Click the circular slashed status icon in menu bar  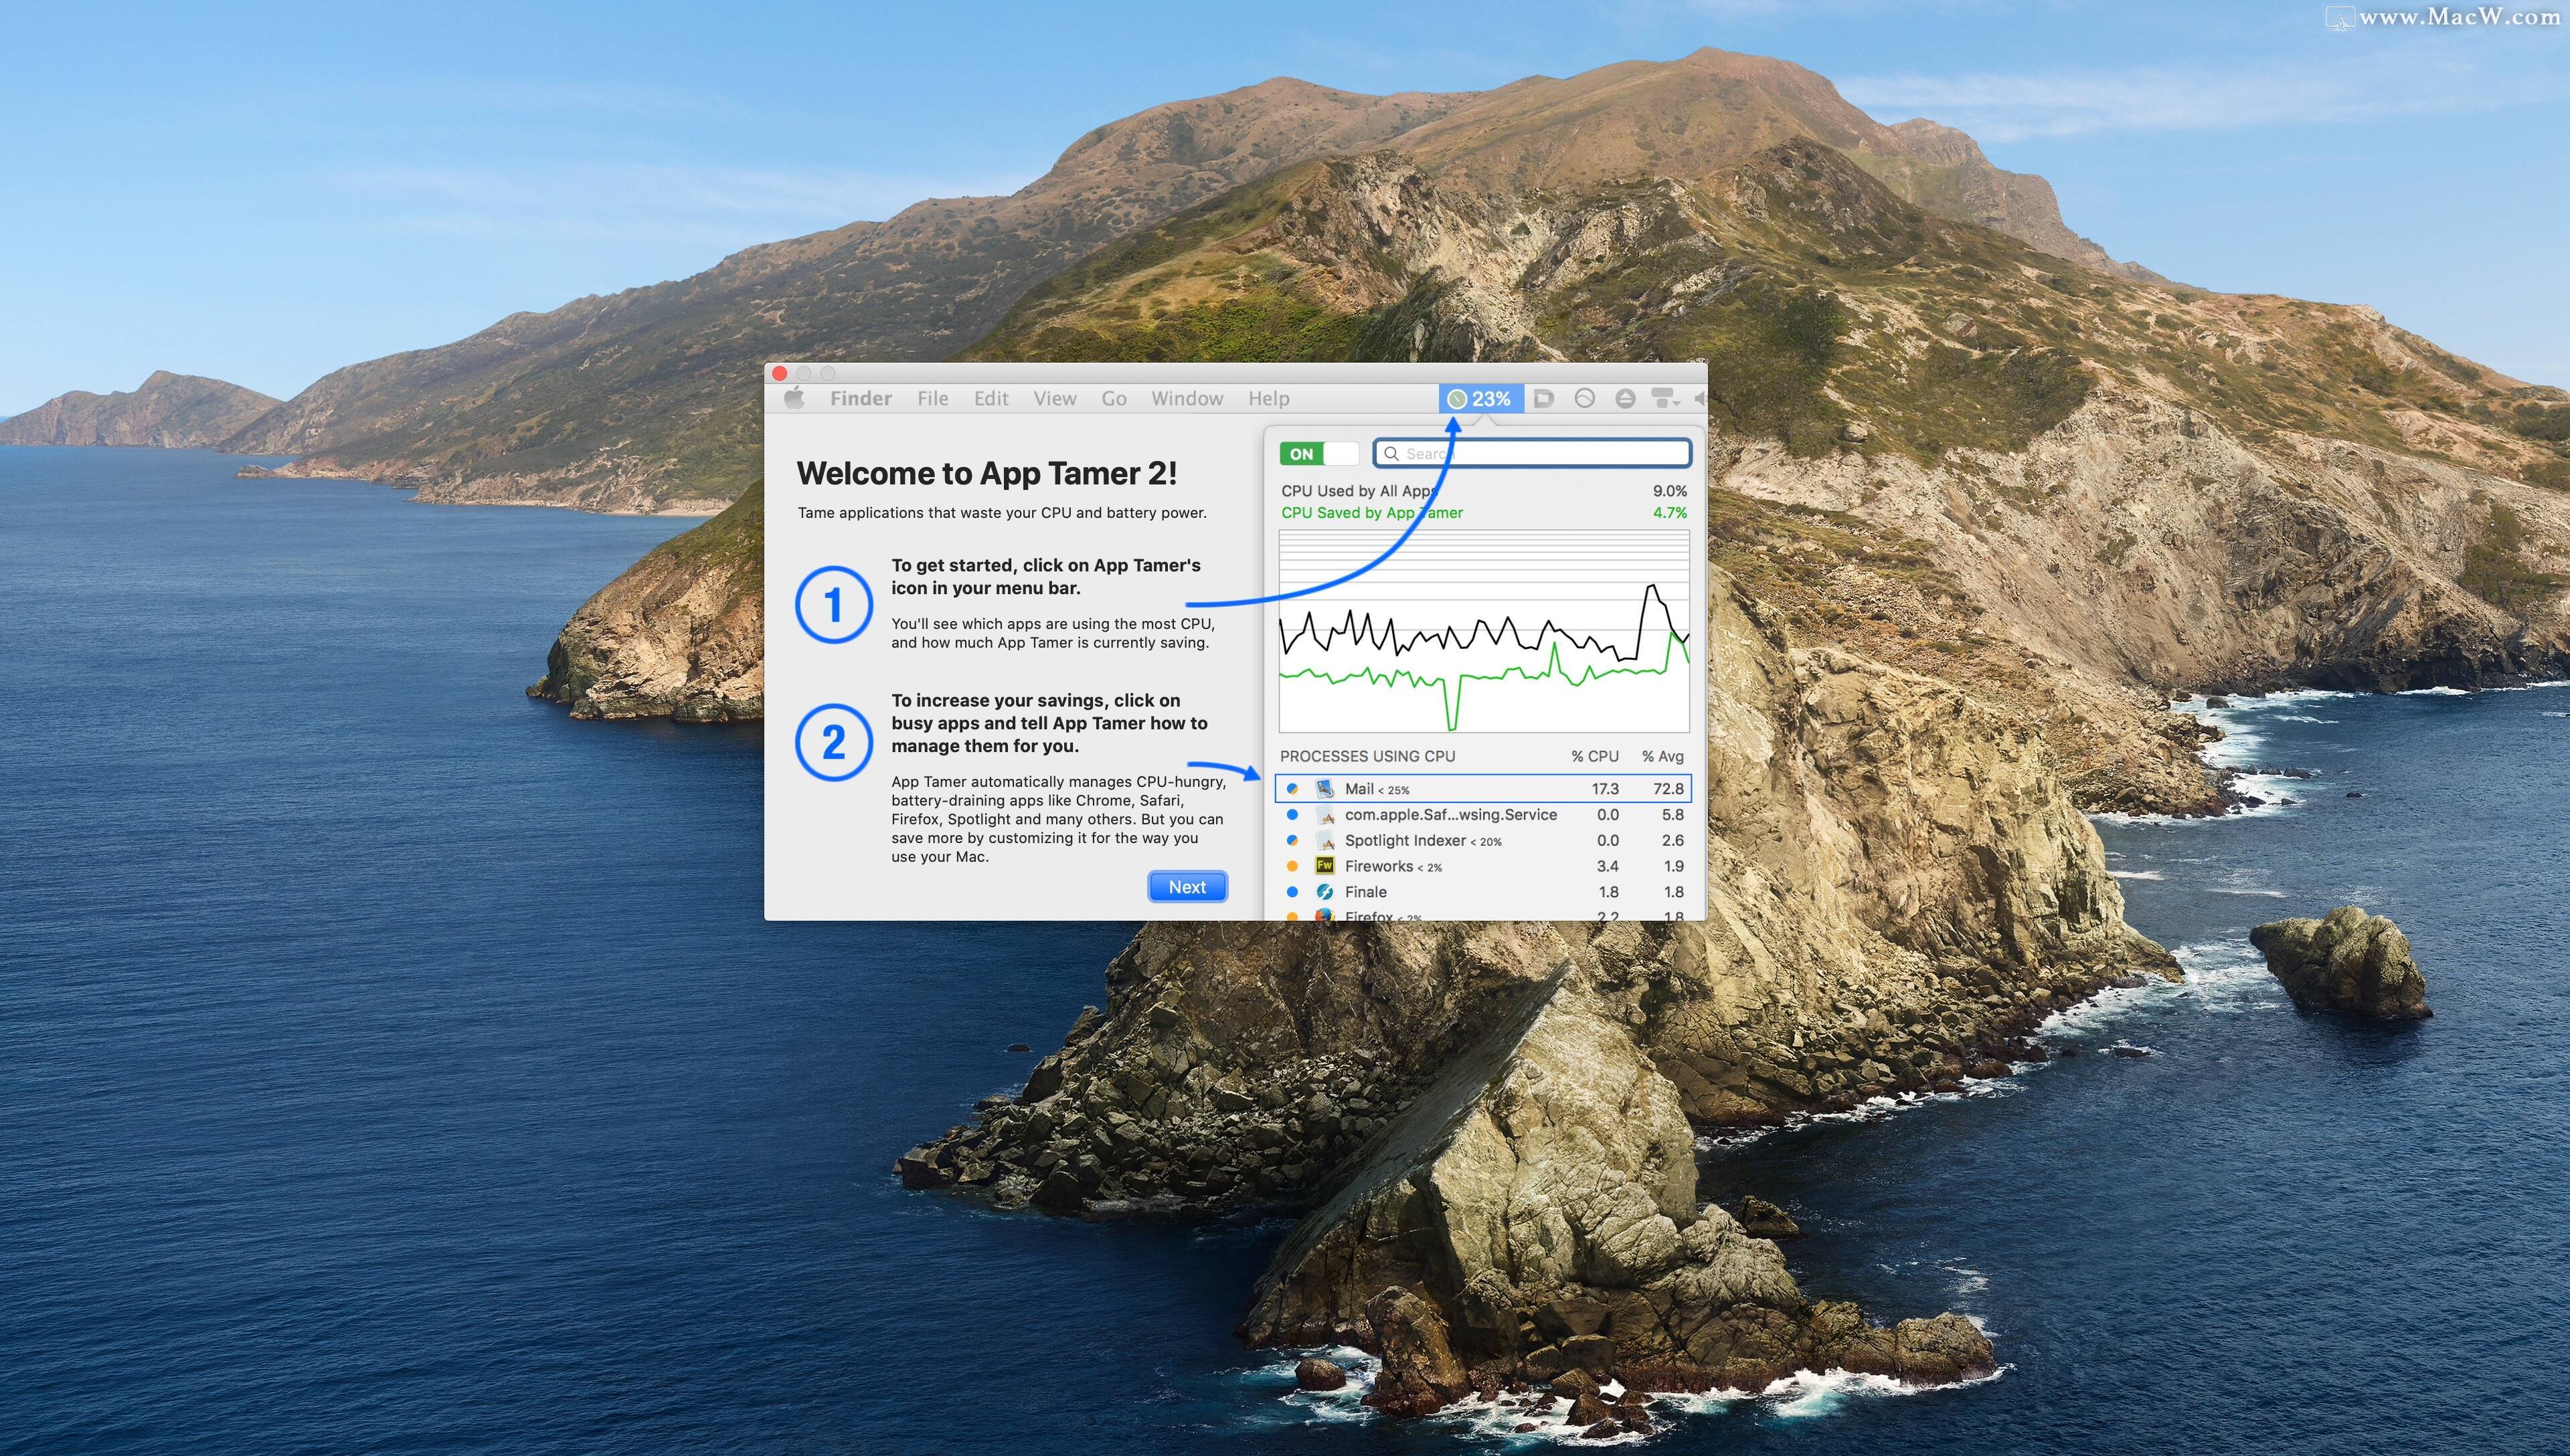coord(1584,398)
